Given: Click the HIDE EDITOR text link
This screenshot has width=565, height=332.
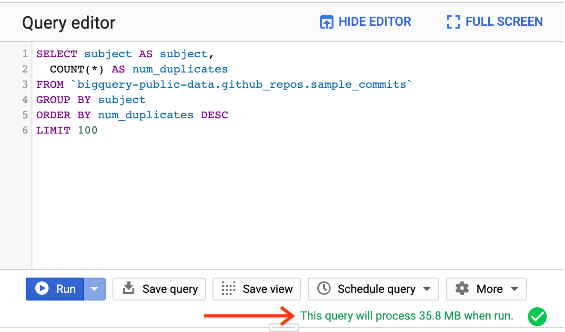Looking at the screenshot, I should click(374, 22).
